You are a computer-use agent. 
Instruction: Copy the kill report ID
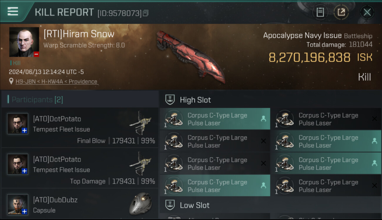(x=146, y=13)
